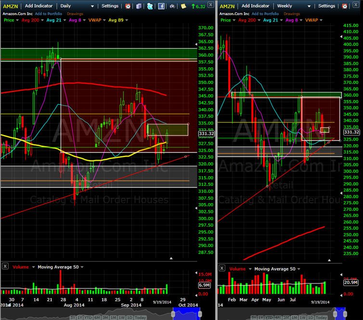The height and width of the screenshot is (320, 363).
Task: Select the YTD range in Daily chart
Action: (88, 318)
